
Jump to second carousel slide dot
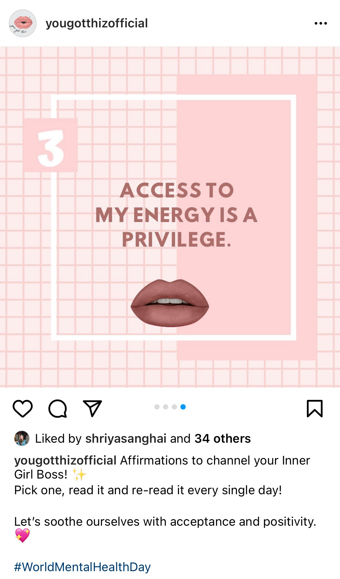[166, 407]
